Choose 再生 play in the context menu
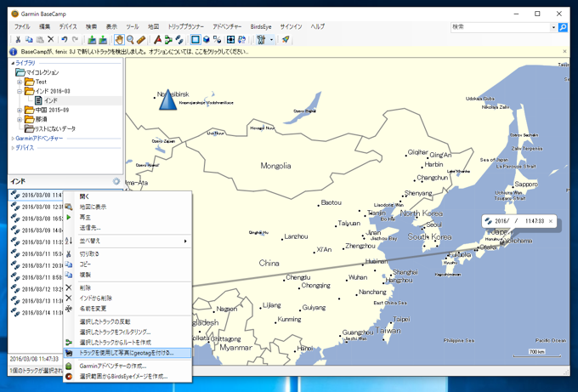This screenshot has width=578, height=392. (127, 217)
